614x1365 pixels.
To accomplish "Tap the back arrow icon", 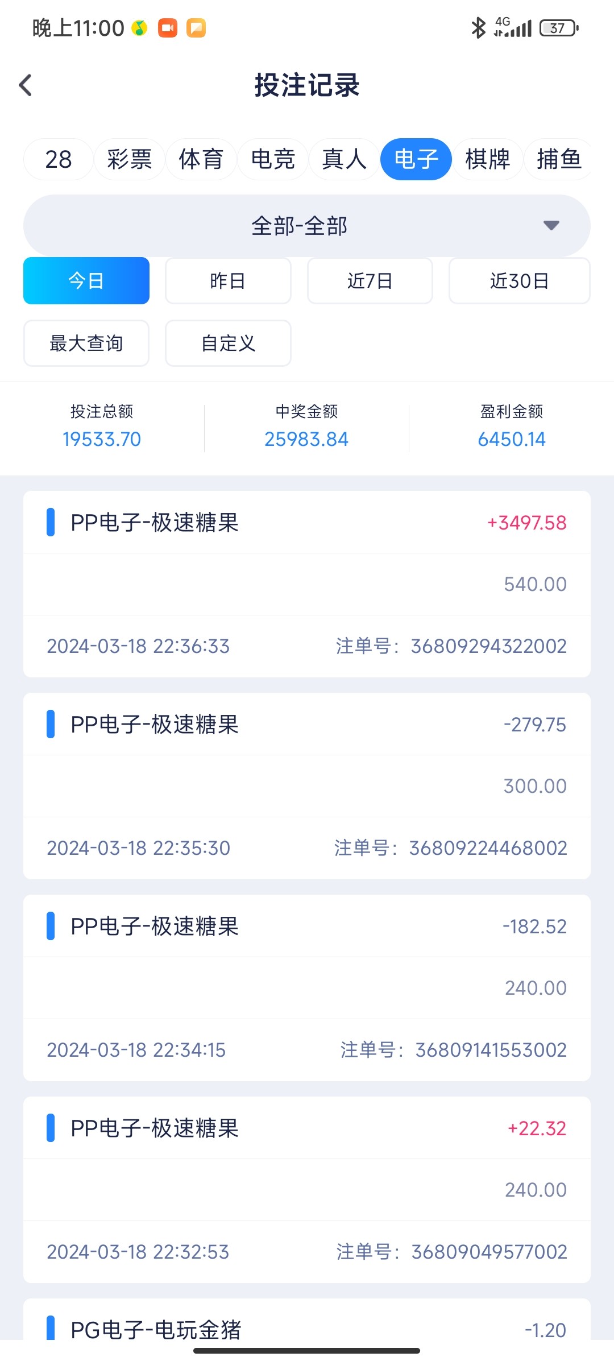I will click(x=26, y=85).
